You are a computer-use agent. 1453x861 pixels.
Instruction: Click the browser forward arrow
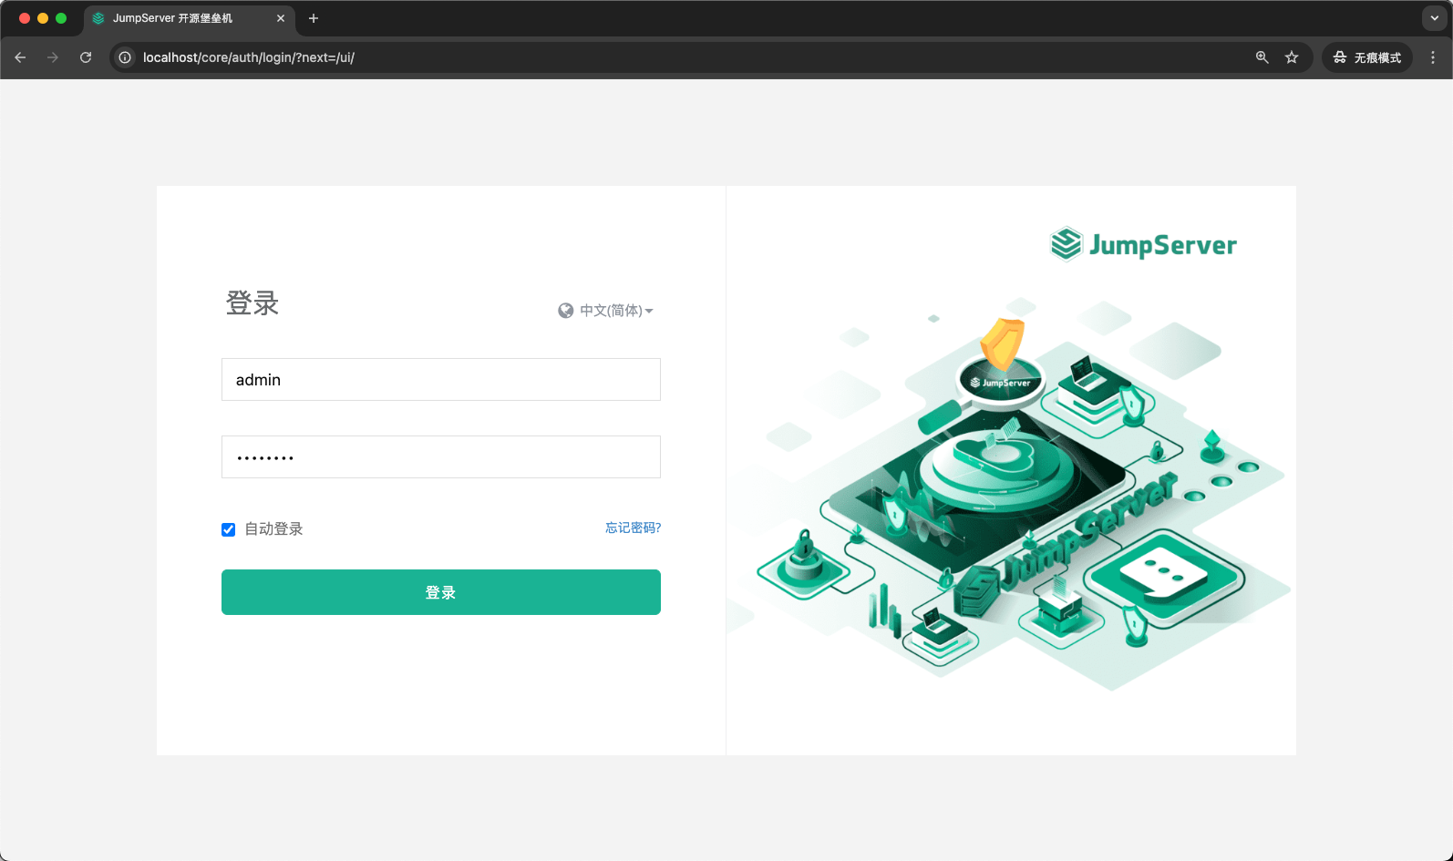click(53, 57)
